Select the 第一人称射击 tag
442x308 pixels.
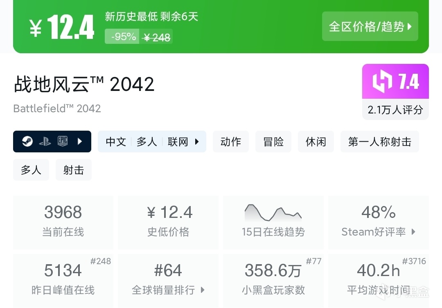click(x=379, y=142)
